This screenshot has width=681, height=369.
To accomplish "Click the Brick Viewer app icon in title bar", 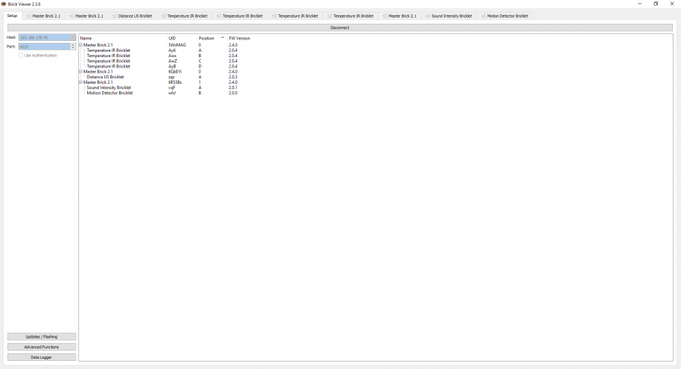I will point(4,4).
